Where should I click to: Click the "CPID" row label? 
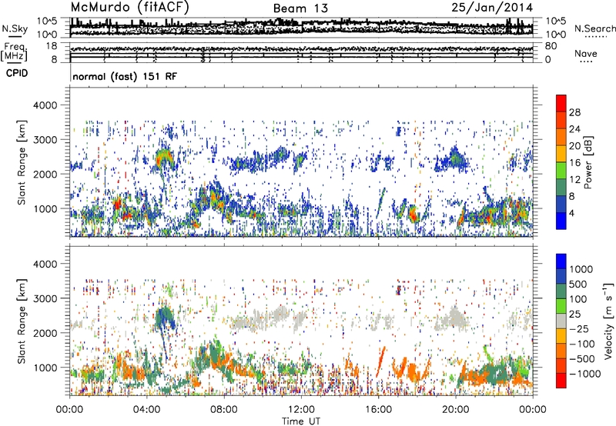(x=17, y=73)
